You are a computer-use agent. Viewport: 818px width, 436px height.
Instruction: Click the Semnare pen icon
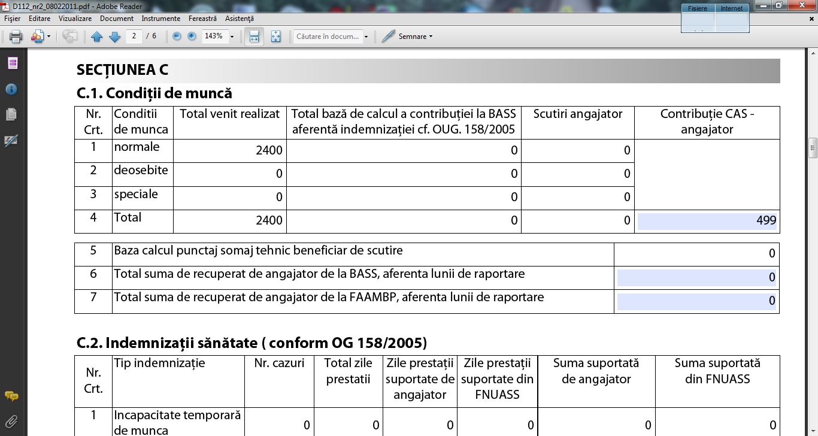(x=388, y=37)
